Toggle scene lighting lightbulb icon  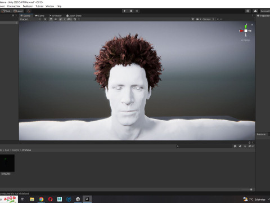click(x=51, y=19)
